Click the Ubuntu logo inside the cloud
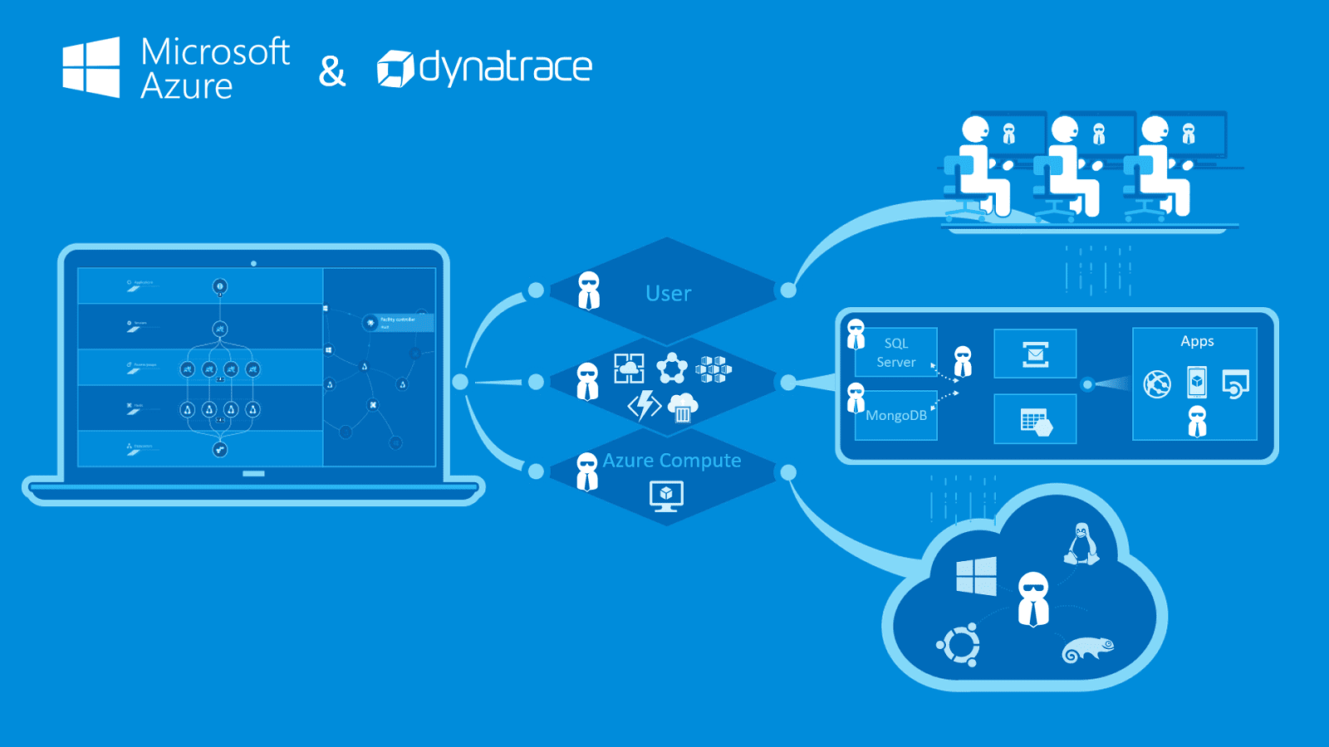Image resolution: width=1329 pixels, height=747 pixels. coord(959,644)
